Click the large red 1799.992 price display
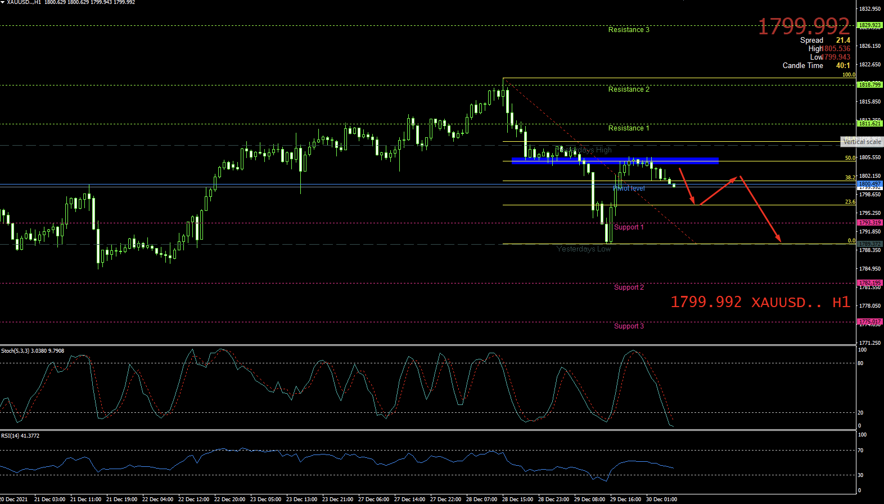The width and height of the screenshot is (884, 504). [x=804, y=26]
